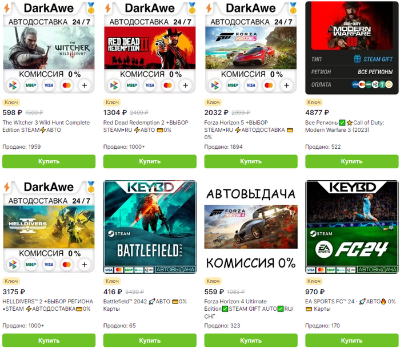This screenshot has width=400, height=349.
Task: Click the MIR icon on Helldivers 2 card
Action: pyautogui.click(x=31, y=265)
